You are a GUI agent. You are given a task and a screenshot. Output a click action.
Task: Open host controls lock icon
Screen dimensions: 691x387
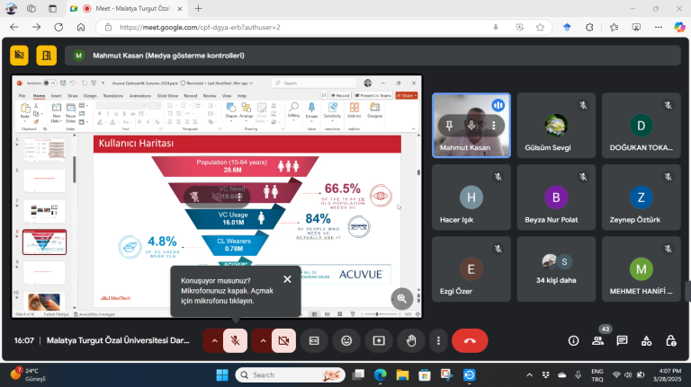[x=670, y=340]
